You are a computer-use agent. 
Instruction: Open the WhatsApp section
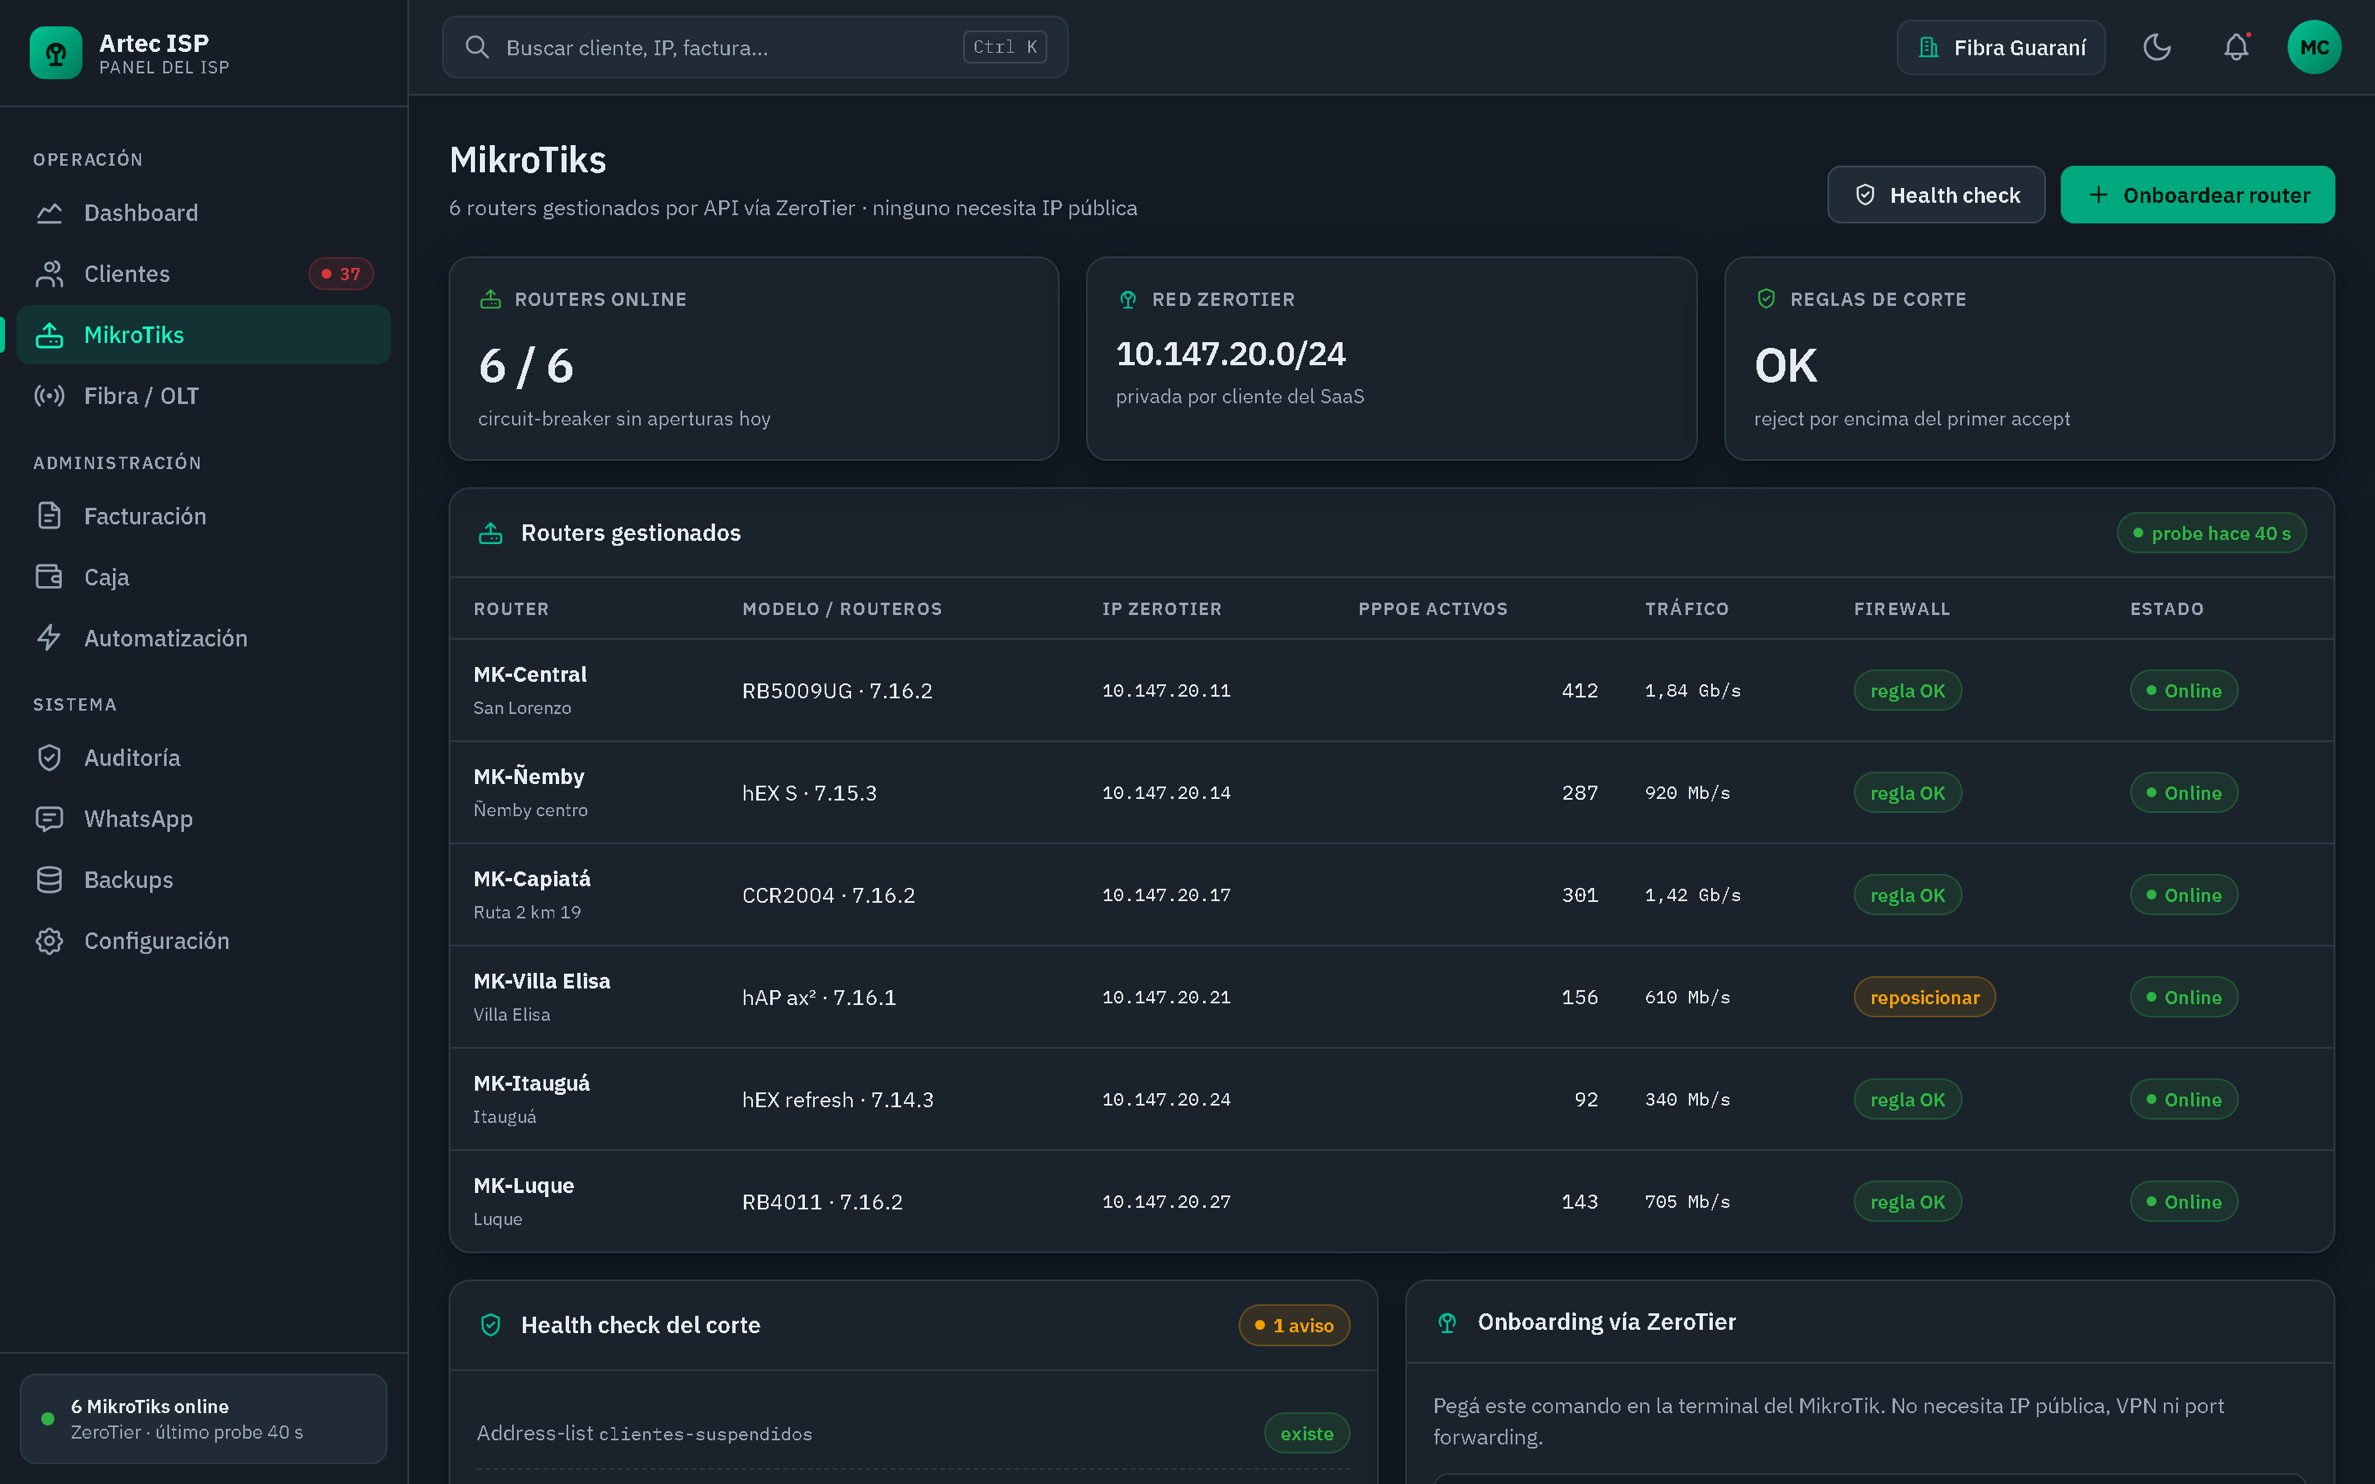205,819
